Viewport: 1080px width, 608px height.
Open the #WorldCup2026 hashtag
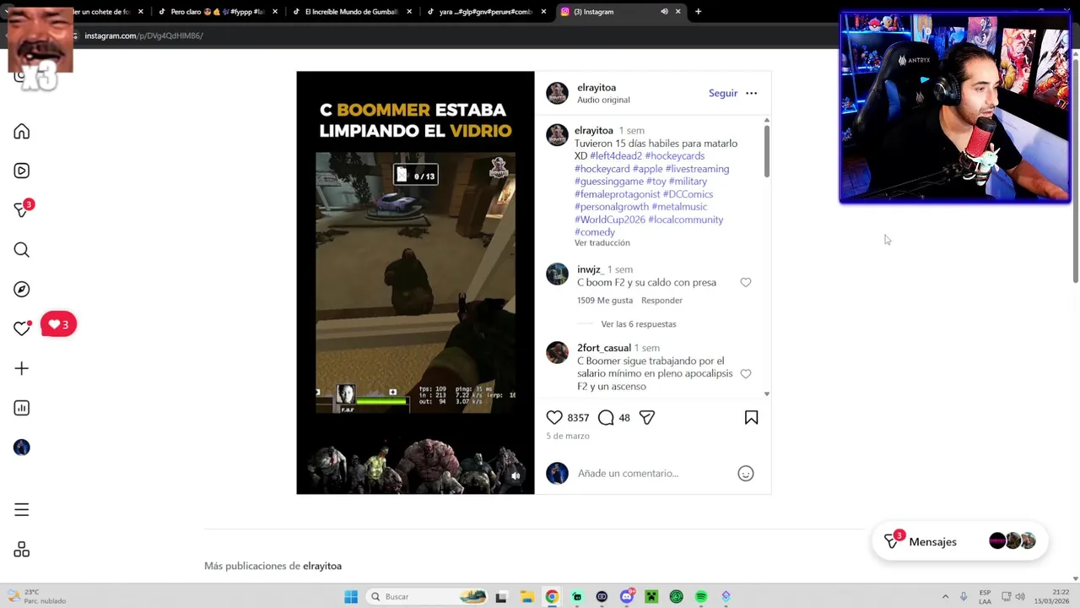(x=610, y=220)
